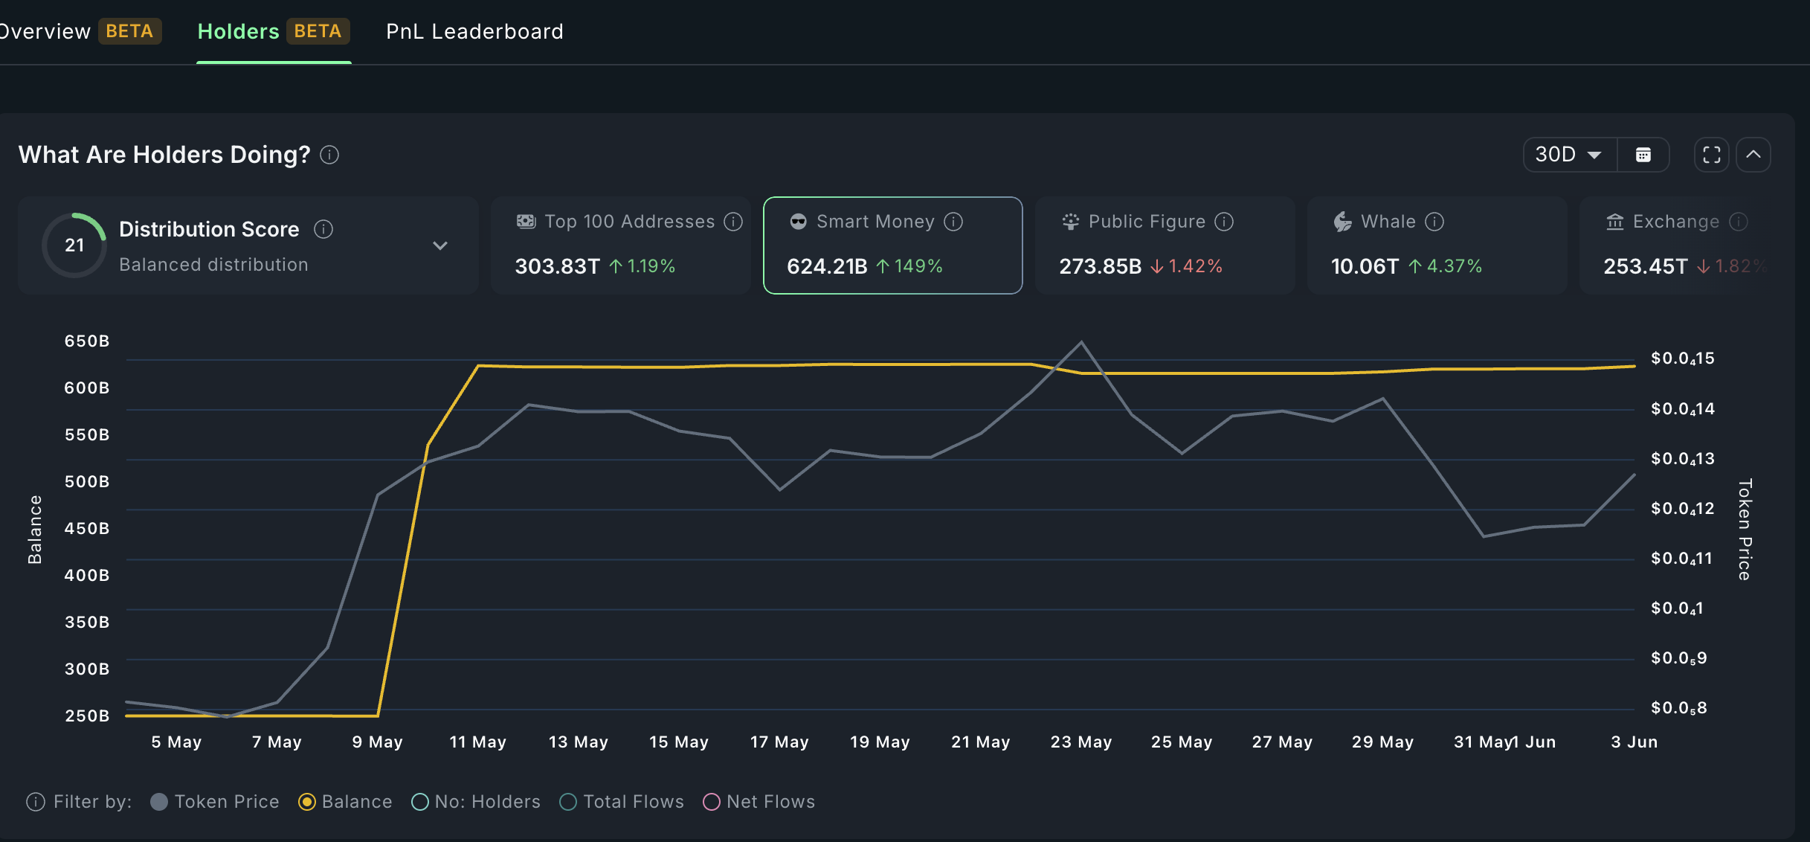Click the Top 100 Addresses info icon

(x=733, y=222)
